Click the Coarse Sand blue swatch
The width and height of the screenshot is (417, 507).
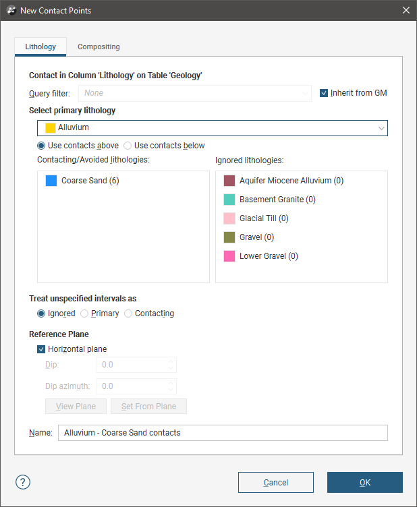click(x=51, y=181)
